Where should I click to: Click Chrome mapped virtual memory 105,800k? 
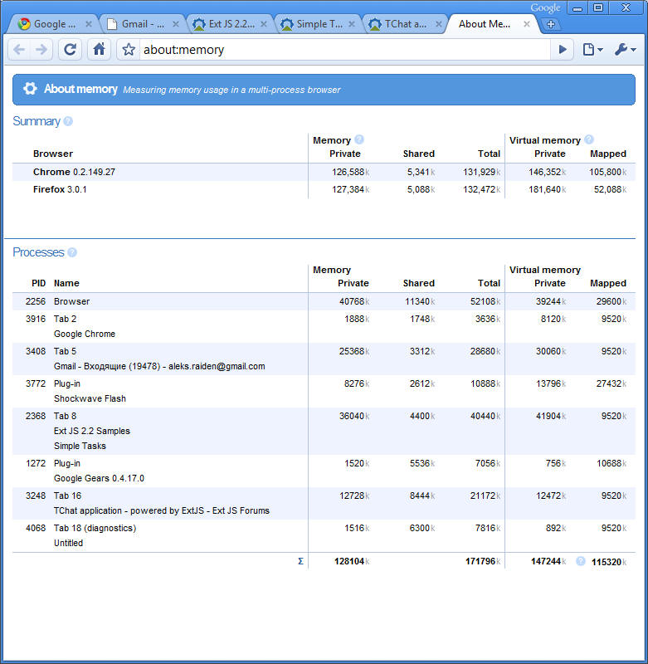pyautogui.click(x=608, y=172)
